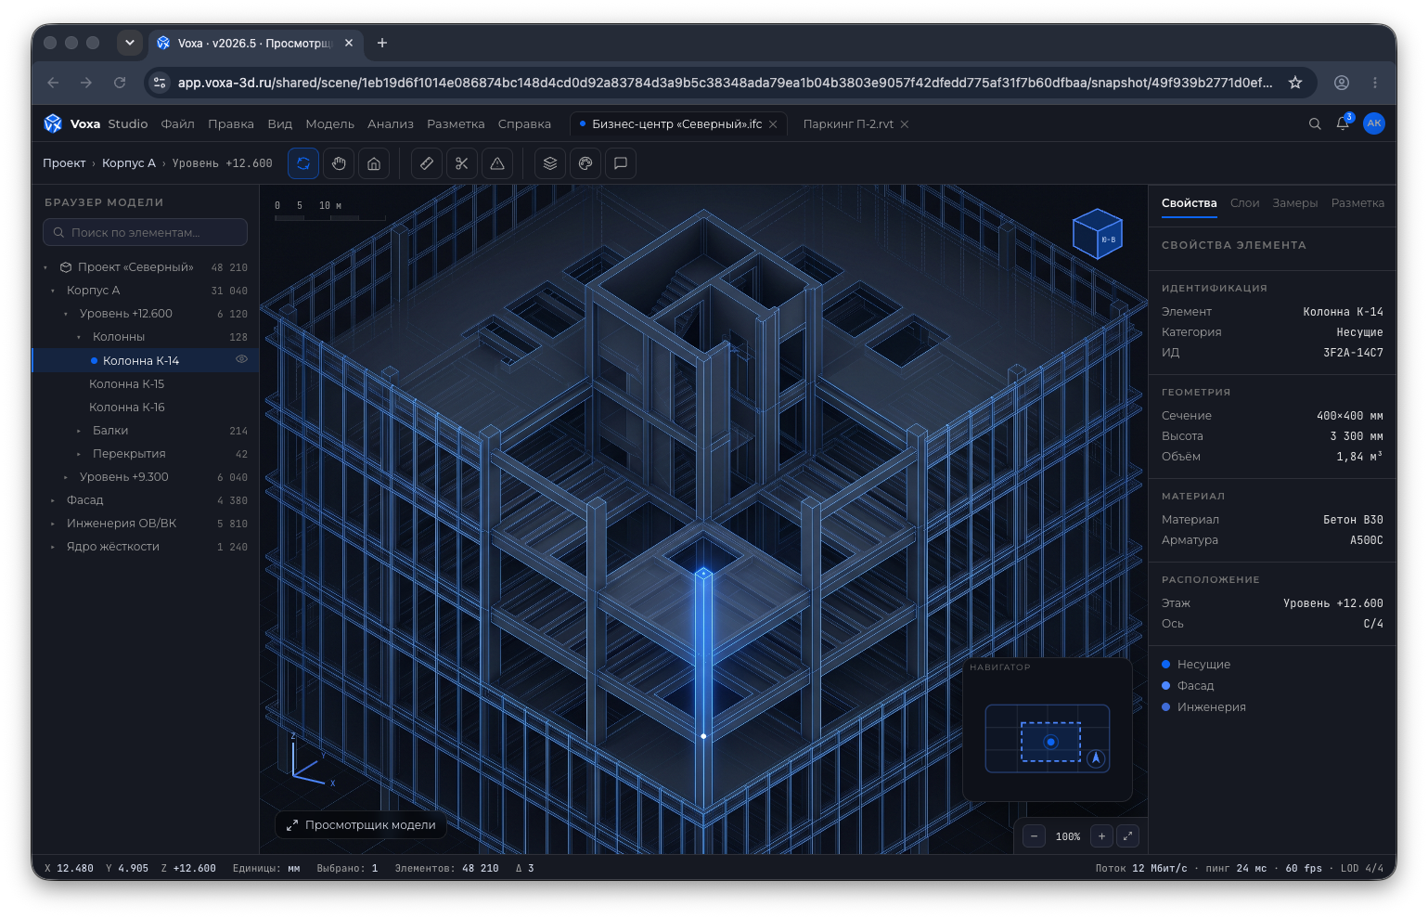
Task: Open the color palette tool
Action: coord(585,163)
